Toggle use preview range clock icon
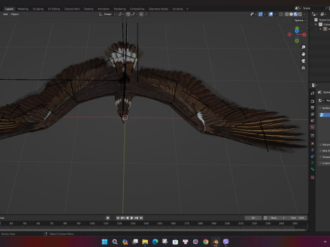This screenshot has width=330, height=247. point(265,217)
